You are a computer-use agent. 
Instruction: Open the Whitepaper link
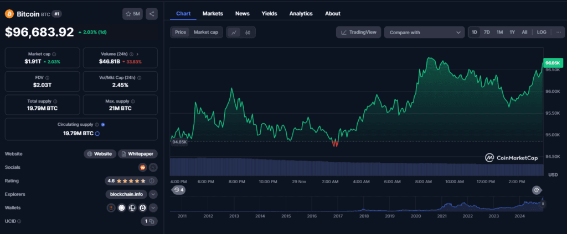(138, 154)
